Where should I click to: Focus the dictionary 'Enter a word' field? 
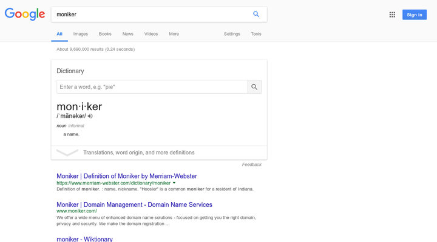152,87
